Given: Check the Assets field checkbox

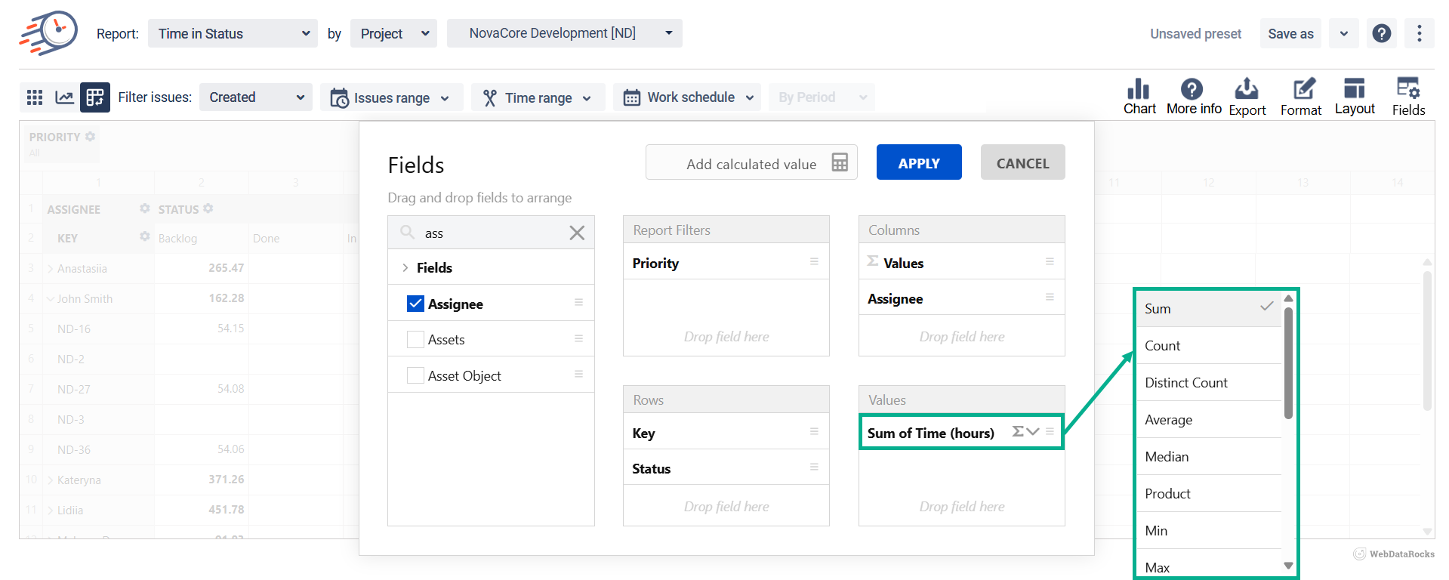Looking at the screenshot, I should 415,340.
